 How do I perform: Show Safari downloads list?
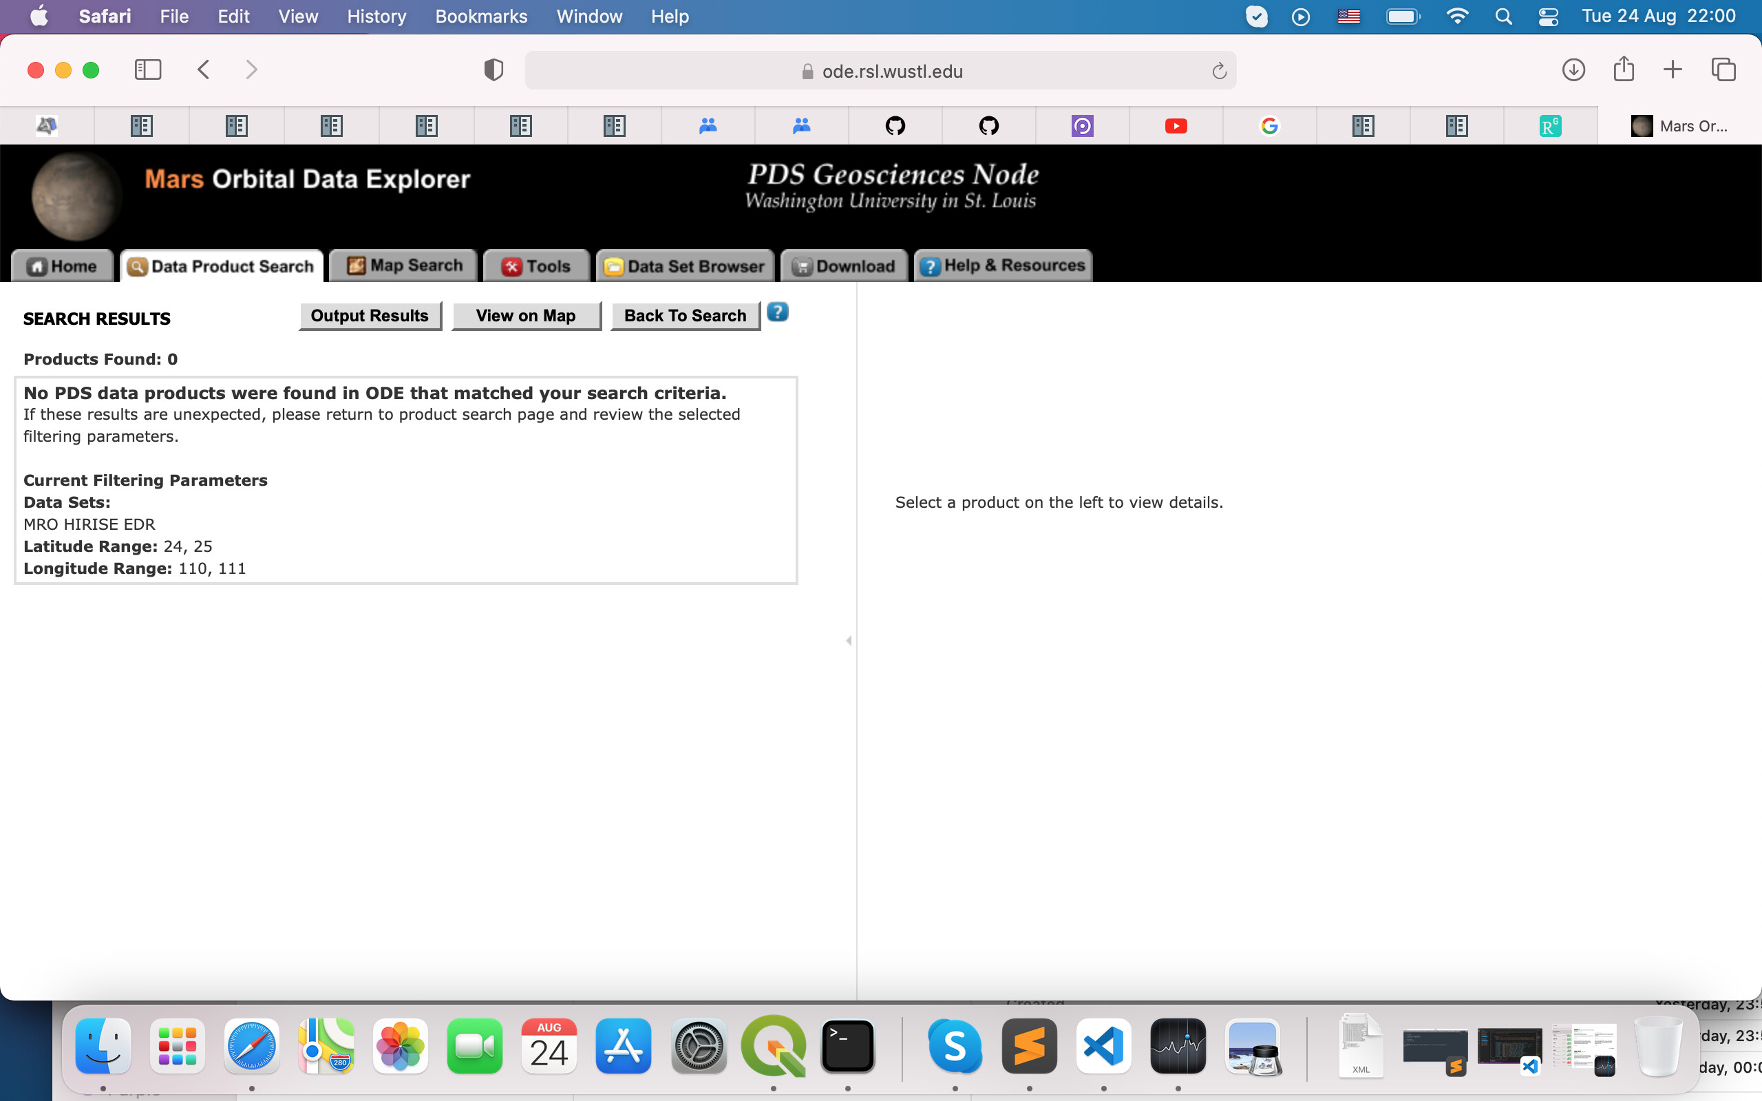coord(1573,70)
